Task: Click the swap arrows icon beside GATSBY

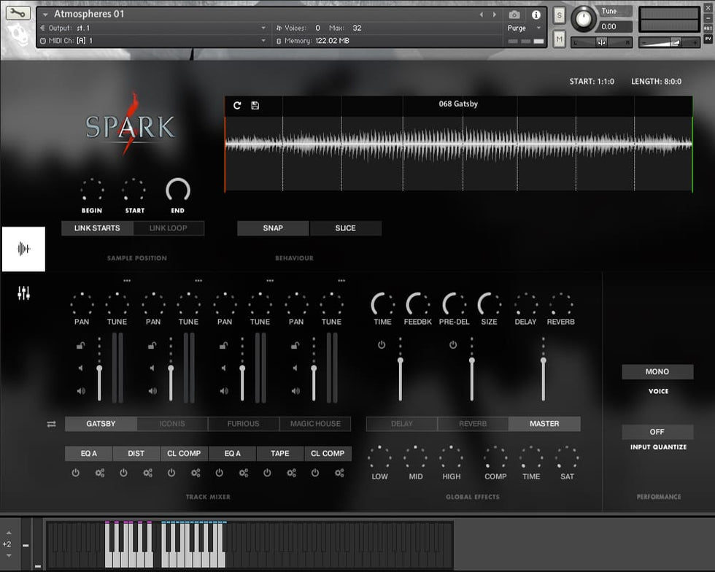Action: click(x=51, y=424)
